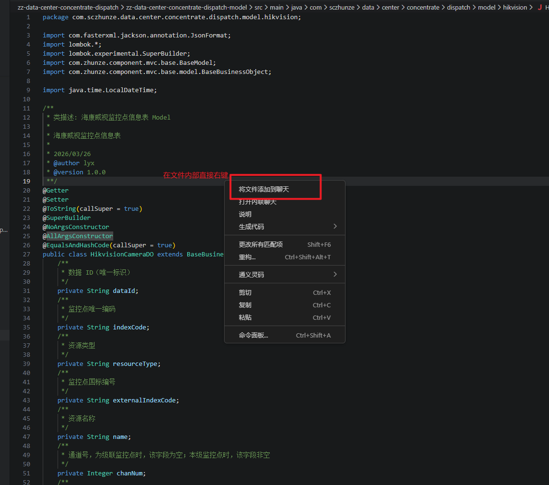549x485 pixels.
Task: Click the 'center' breadcrumb segment
Action: [x=390, y=7]
